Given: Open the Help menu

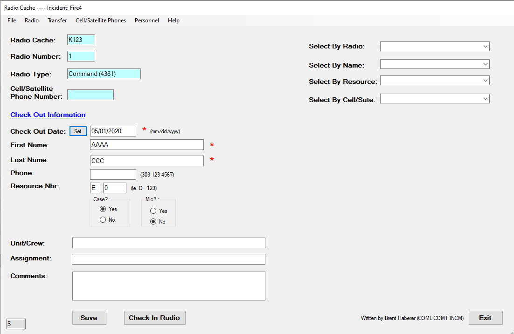Looking at the screenshot, I should point(174,20).
